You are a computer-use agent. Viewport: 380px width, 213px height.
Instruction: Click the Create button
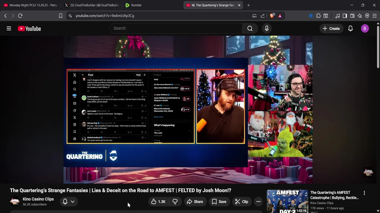click(331, 28)
